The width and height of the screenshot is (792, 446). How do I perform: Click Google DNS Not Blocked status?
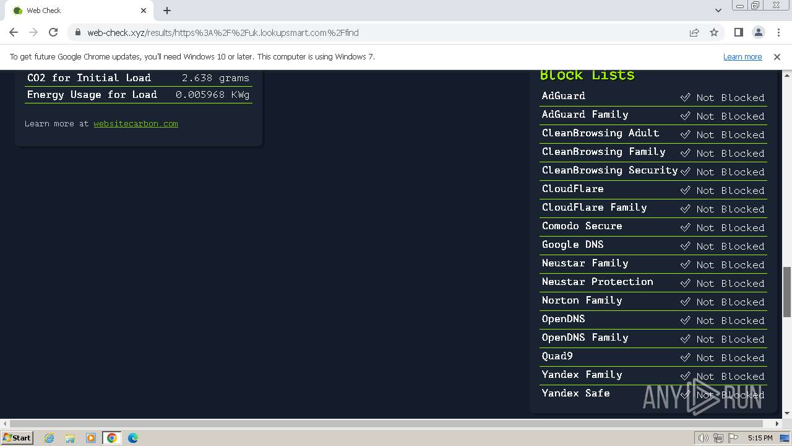coord(723,247)
